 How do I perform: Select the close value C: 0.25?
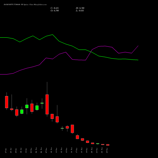(x=55, y=8)
